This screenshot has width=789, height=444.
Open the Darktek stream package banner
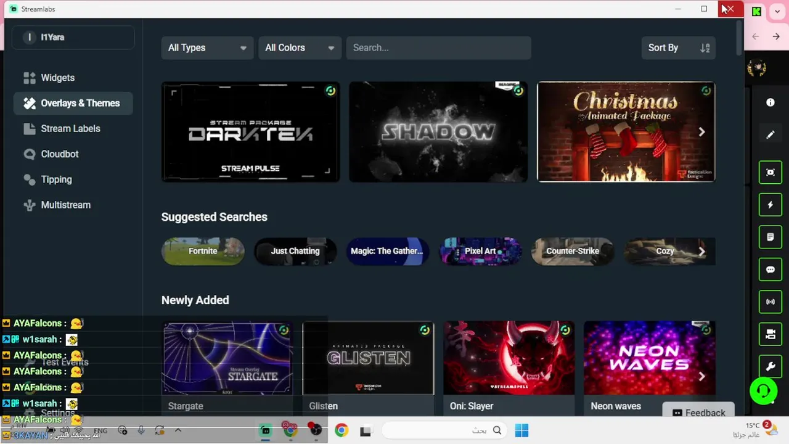coord(250,132)
